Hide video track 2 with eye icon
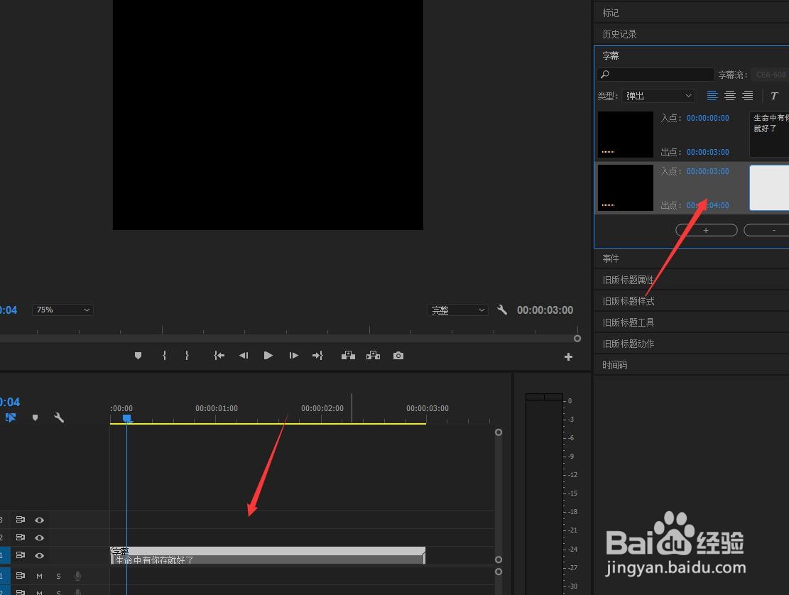 39,537
